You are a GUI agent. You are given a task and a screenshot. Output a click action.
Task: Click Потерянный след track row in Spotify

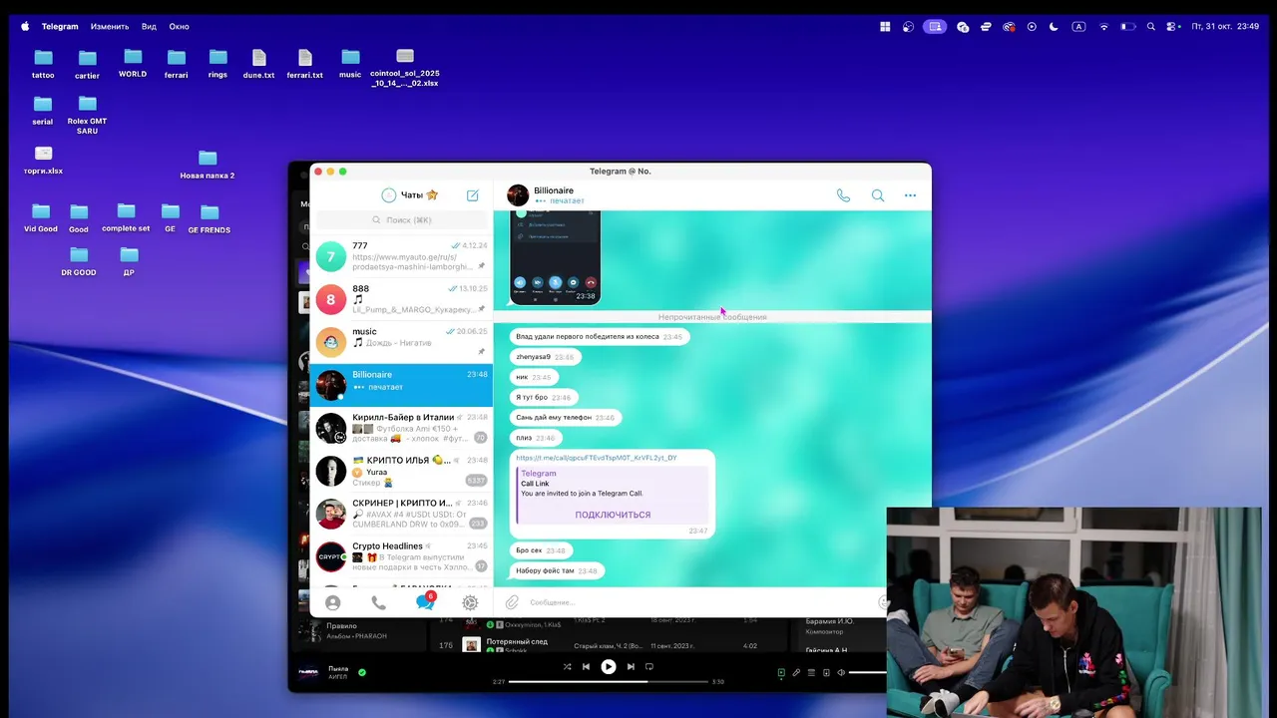[609, 645]
